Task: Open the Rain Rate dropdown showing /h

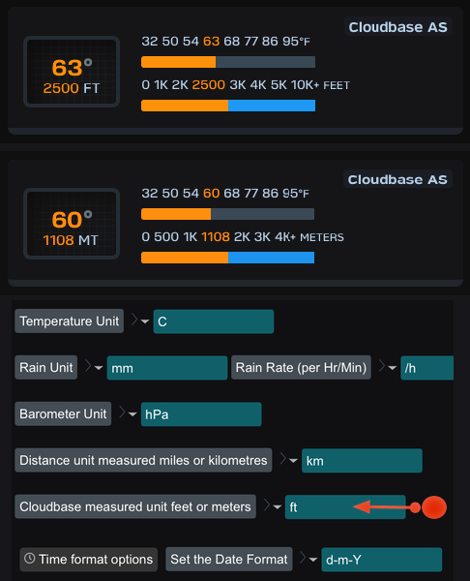Action: (426, 368)
